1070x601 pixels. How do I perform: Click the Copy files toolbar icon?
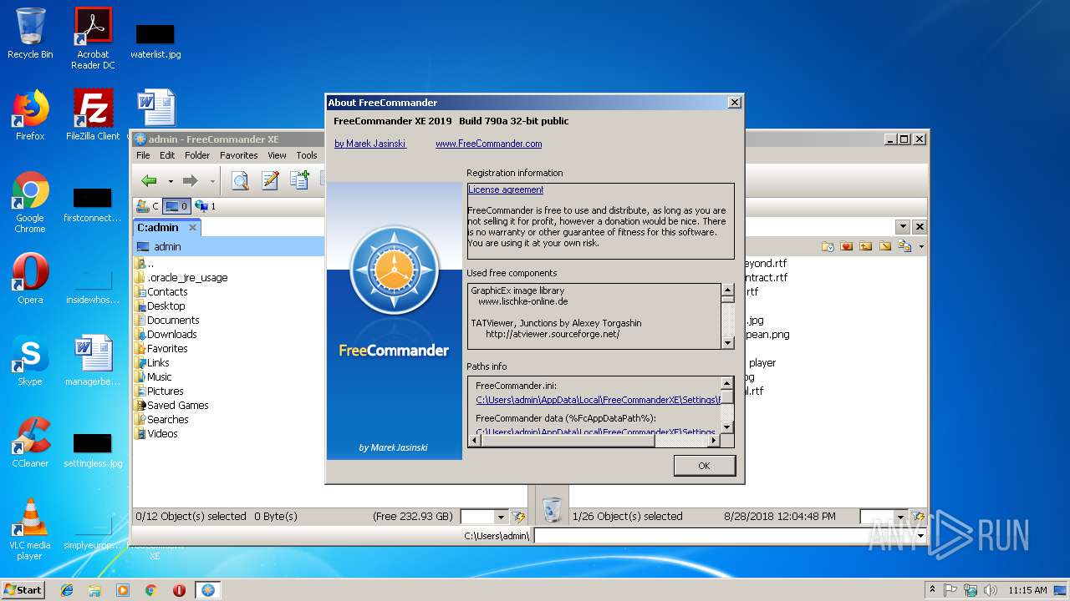coord(298,180)
